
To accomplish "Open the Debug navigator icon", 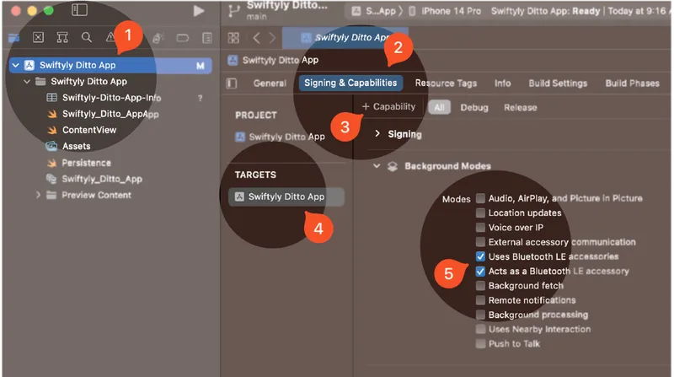I will click(158, 38).
